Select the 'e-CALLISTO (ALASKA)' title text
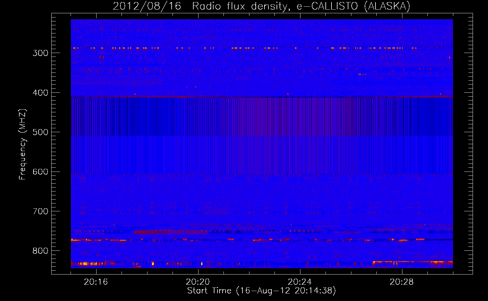Image resolution: width=488 pixels, height=301 pixels. pyautogui.click(x=353, y=6)
